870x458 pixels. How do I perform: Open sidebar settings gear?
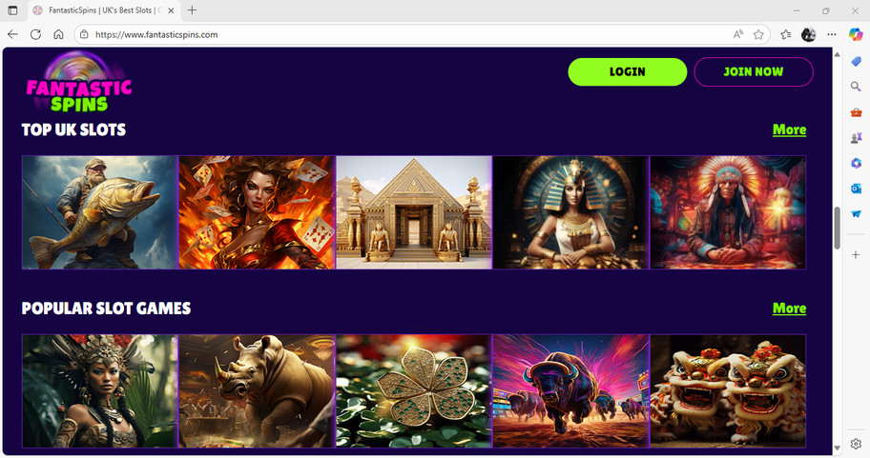[x=856, y=444]
